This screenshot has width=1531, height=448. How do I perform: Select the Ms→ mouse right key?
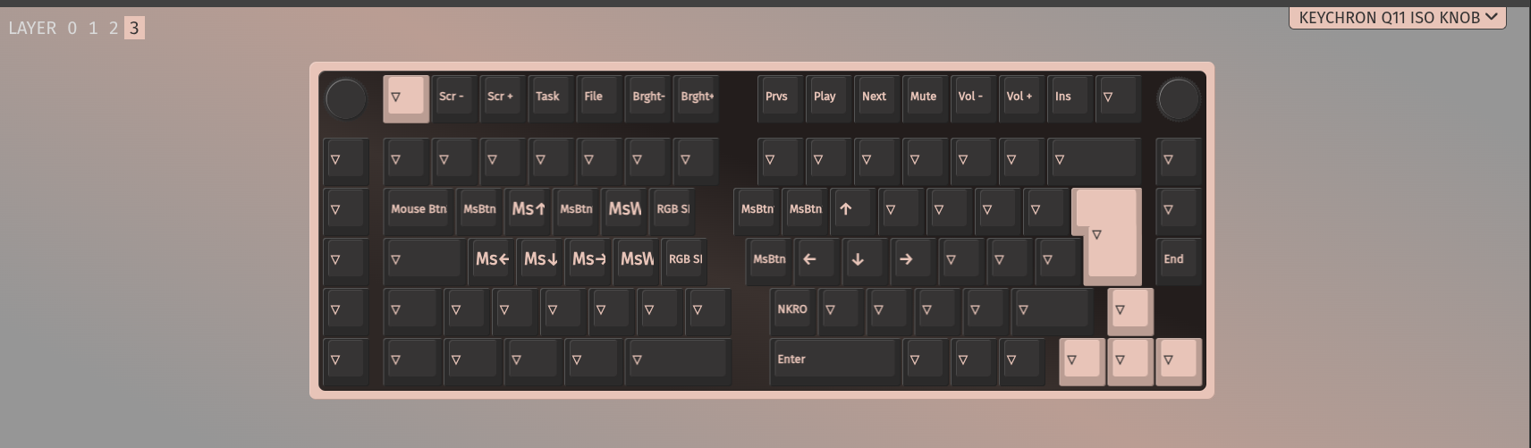(588, 261)
